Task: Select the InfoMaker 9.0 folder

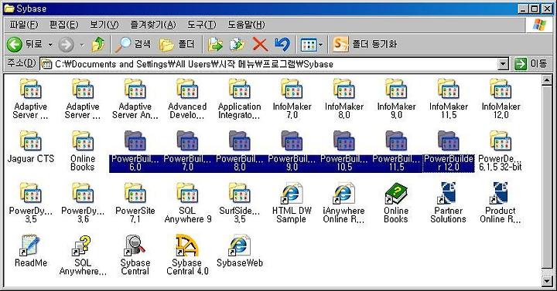Action: tap(396, 99)
